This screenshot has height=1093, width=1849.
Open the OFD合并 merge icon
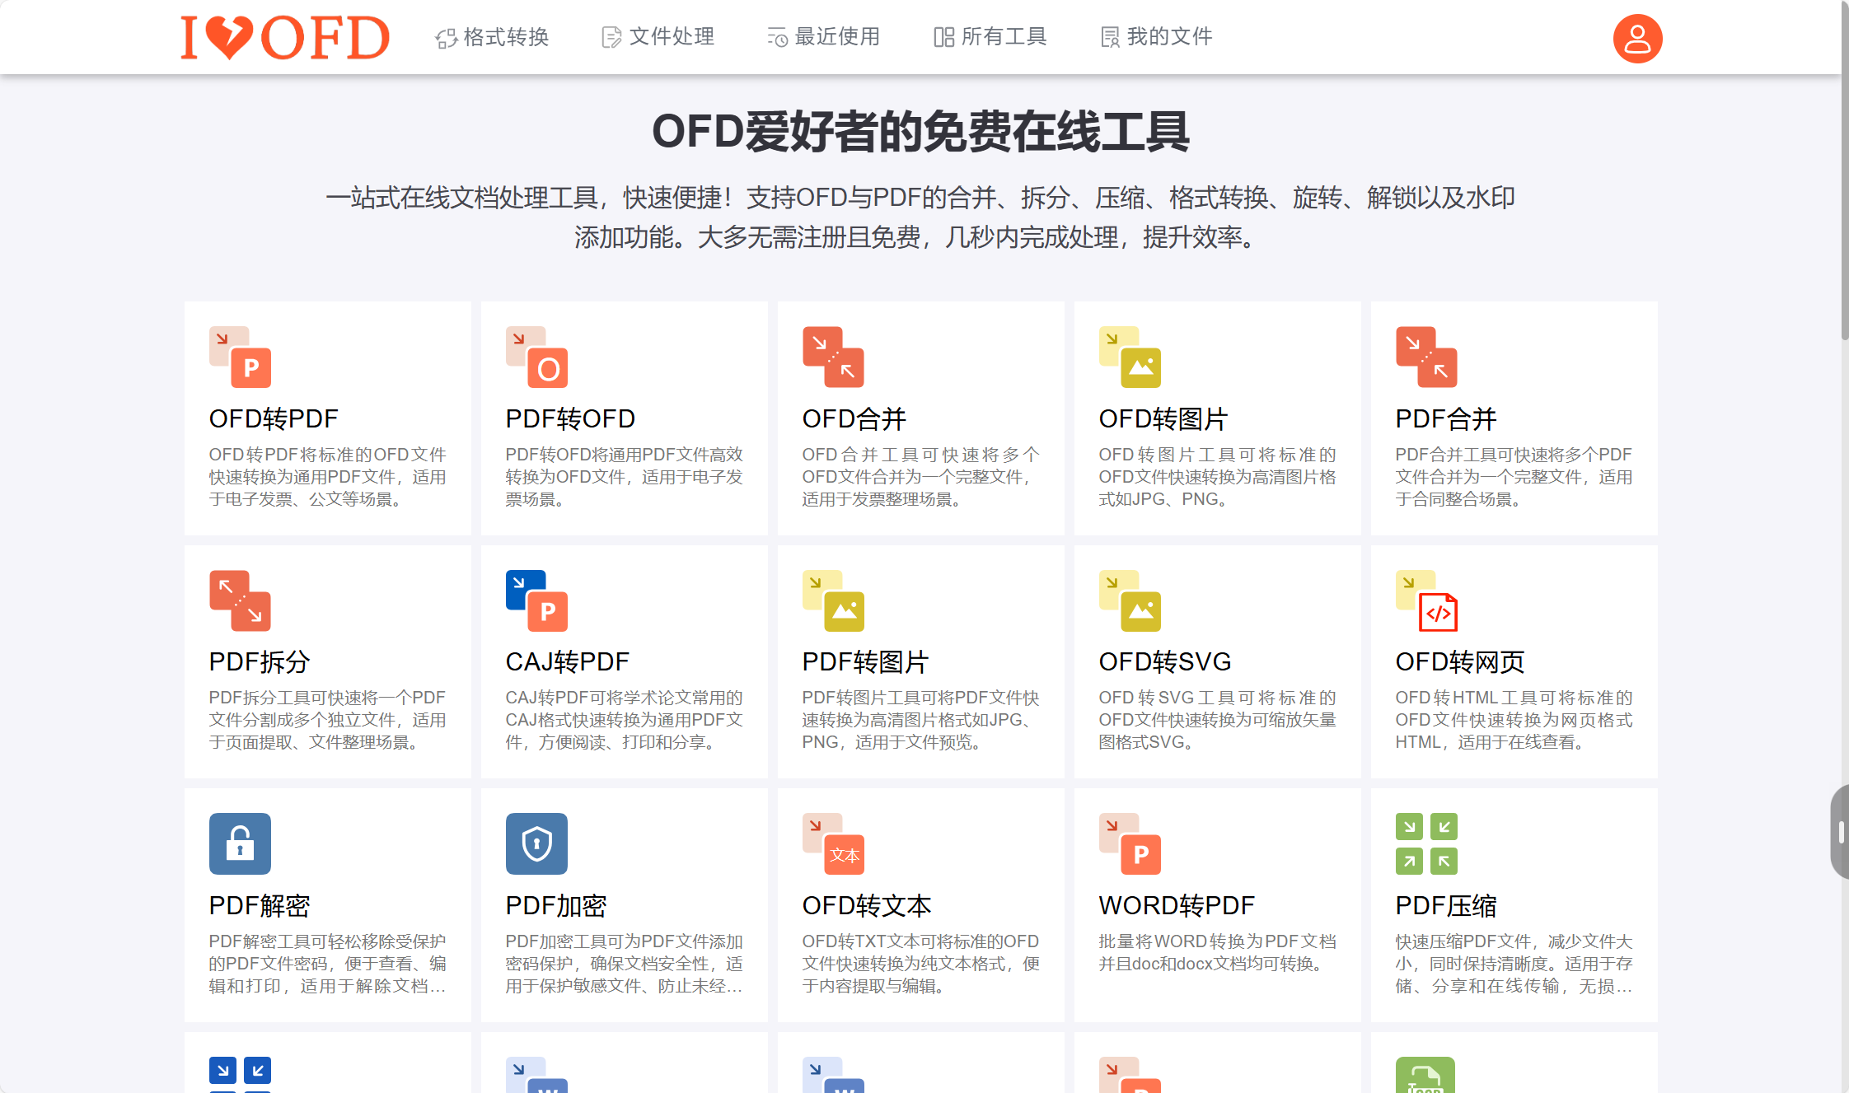833,357
